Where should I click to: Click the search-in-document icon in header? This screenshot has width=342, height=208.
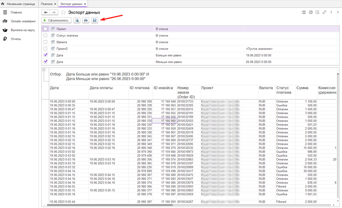[x=318, y=12]
